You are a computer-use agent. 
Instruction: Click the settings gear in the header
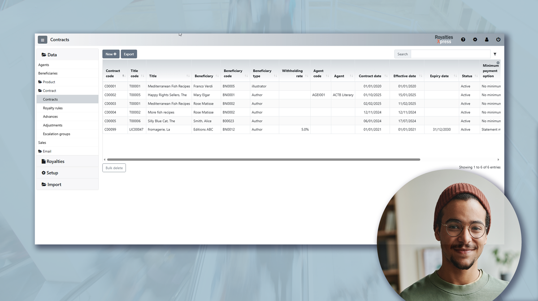pyautogui.click(x=475, y=39)
